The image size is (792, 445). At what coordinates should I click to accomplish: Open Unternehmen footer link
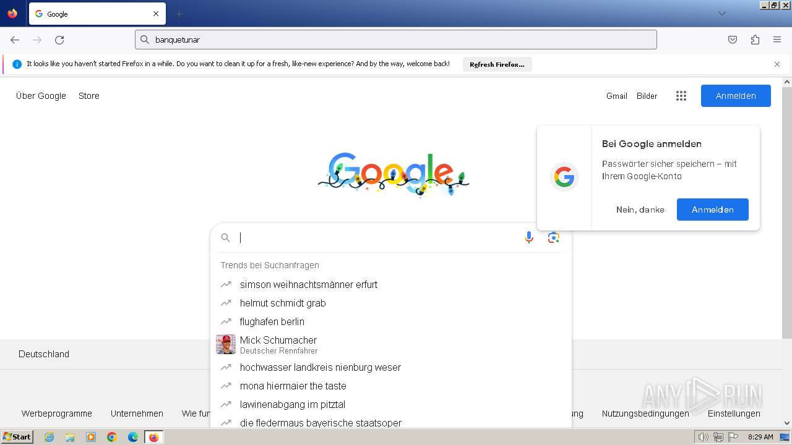[x=137, y=413]
